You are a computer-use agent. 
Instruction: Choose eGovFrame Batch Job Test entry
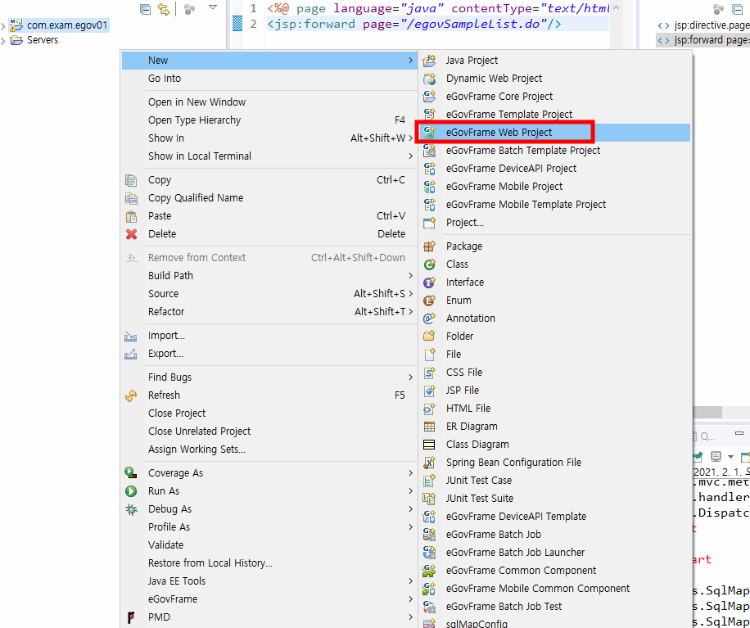(x=555, y=607)
